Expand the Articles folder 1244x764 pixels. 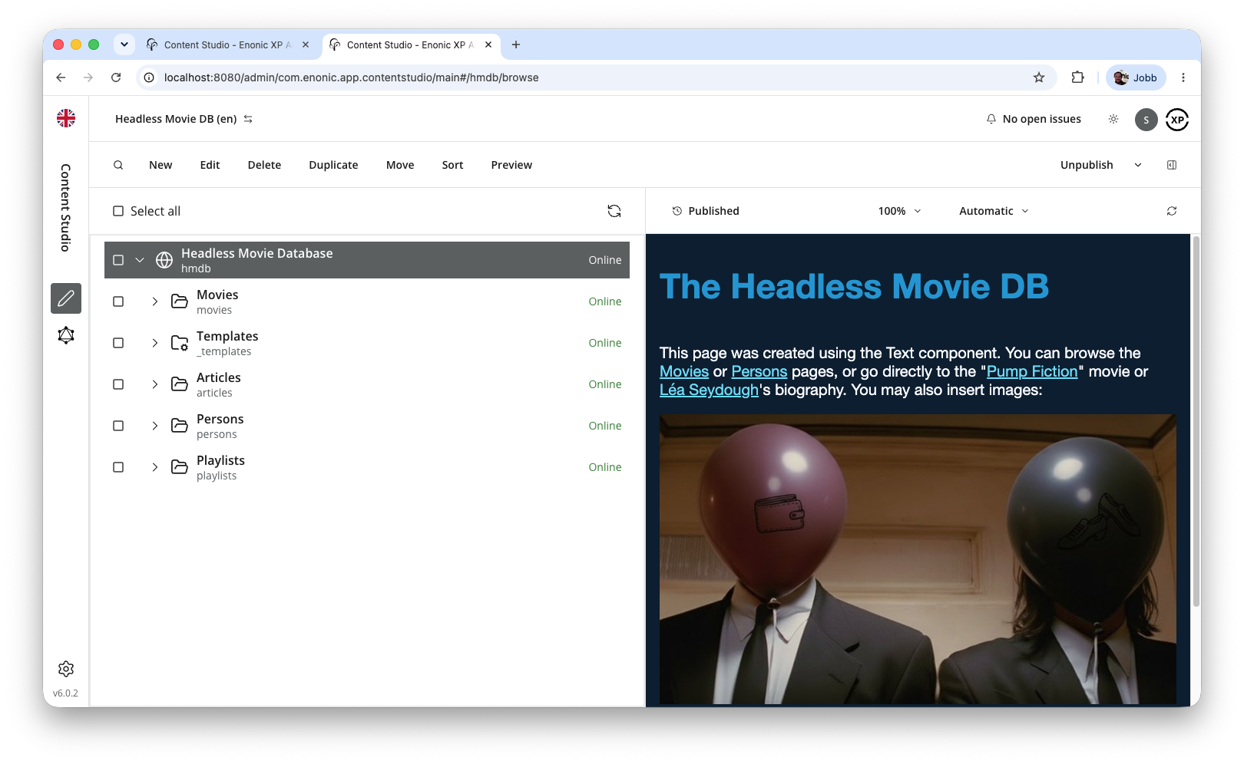(x=154, y=384)
